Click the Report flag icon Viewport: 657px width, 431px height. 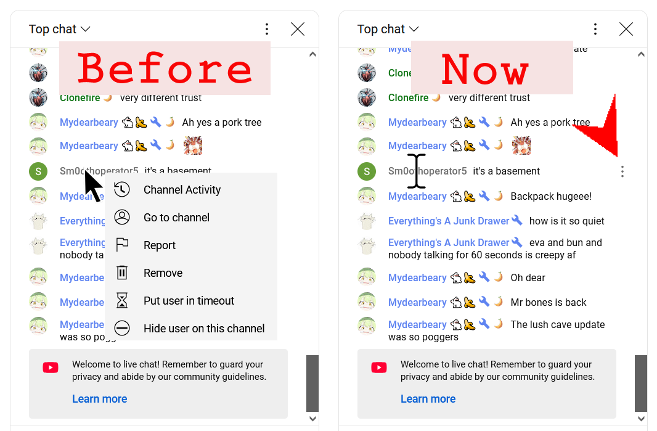122,245
